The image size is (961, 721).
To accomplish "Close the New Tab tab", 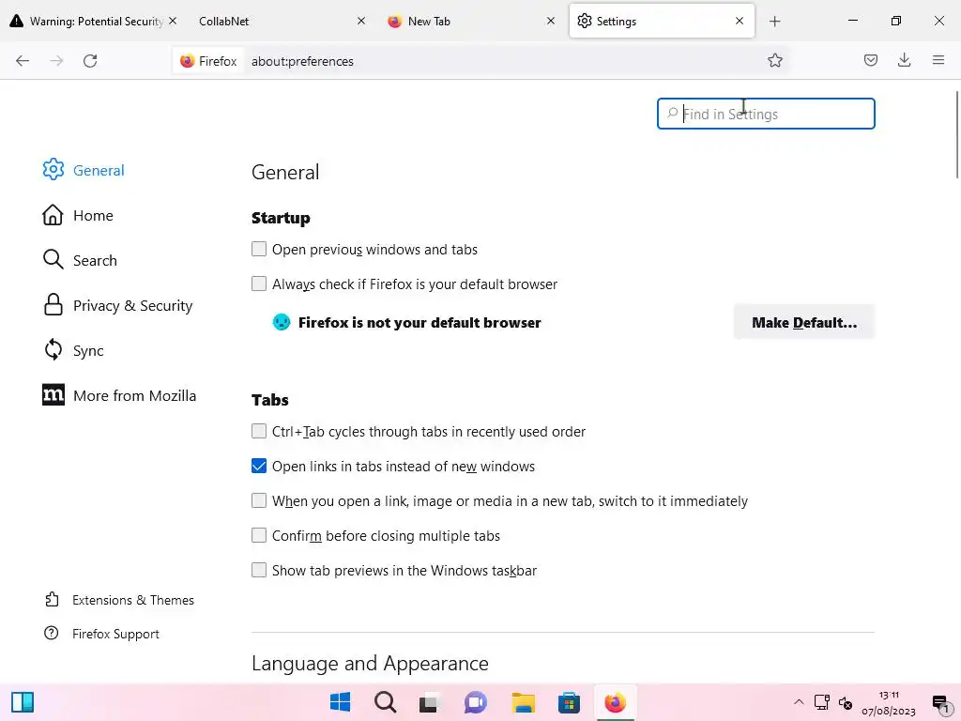I will pyautogui.click(x=550, y=21).
